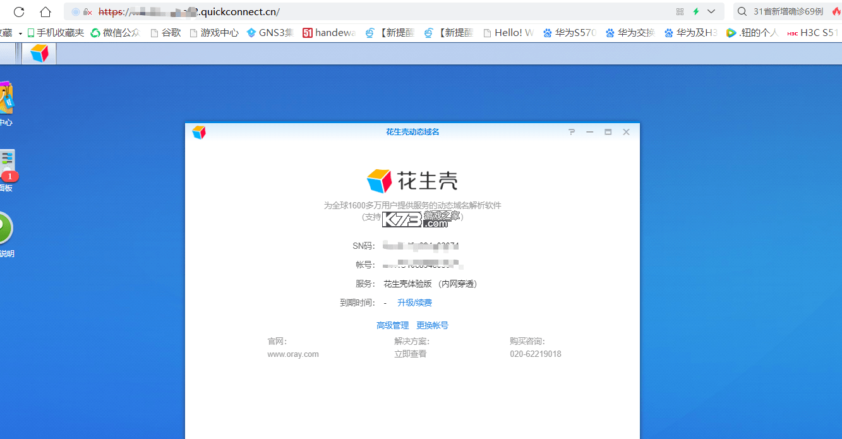Open the 微信公众 bookmark

[115, 33]
